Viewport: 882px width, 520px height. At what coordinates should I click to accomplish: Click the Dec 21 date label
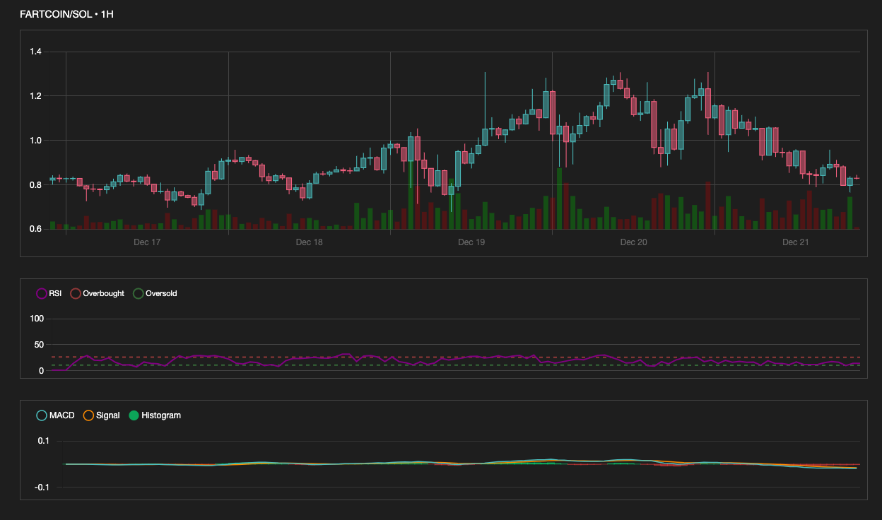(x=794, y=242)
